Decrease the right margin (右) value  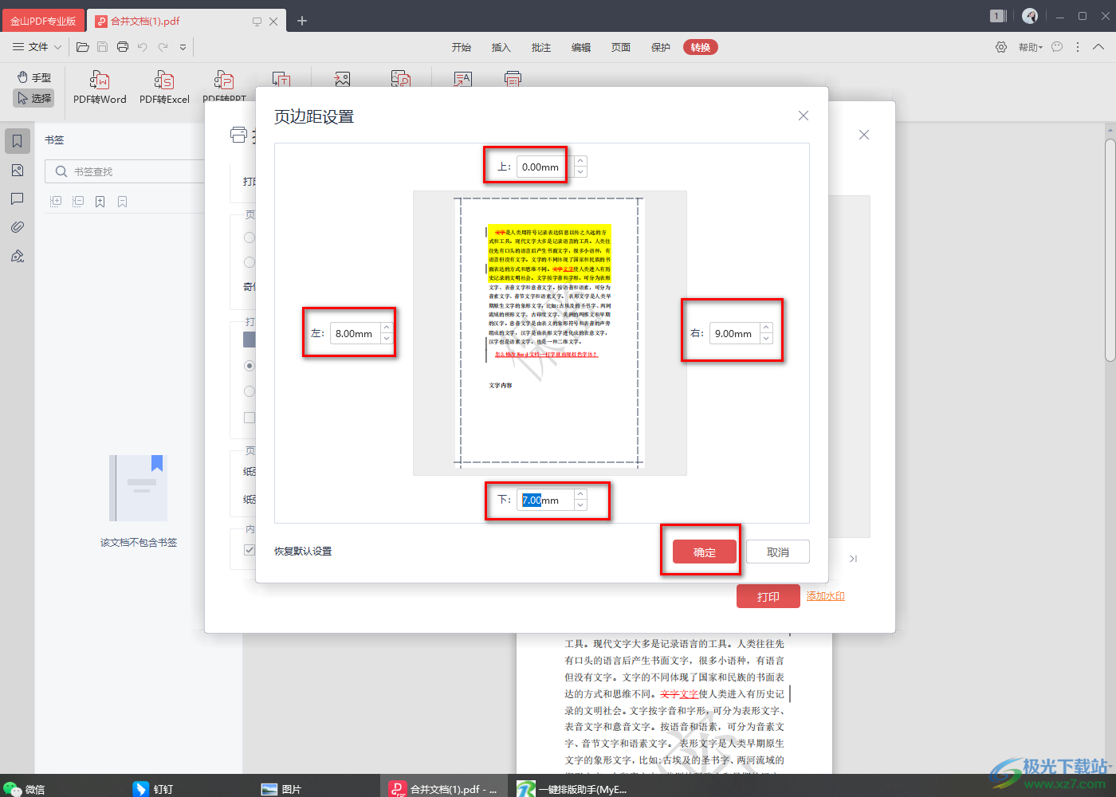(766, 339)
